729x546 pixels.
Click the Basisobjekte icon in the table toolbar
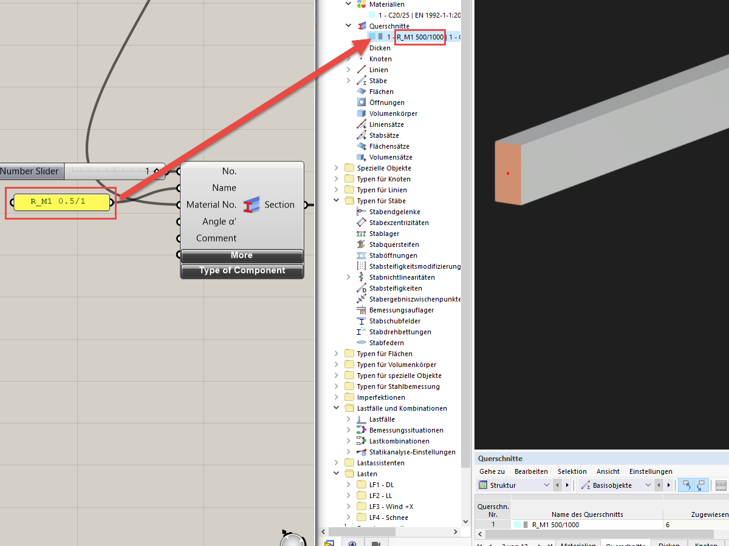[x=585, y=485]
